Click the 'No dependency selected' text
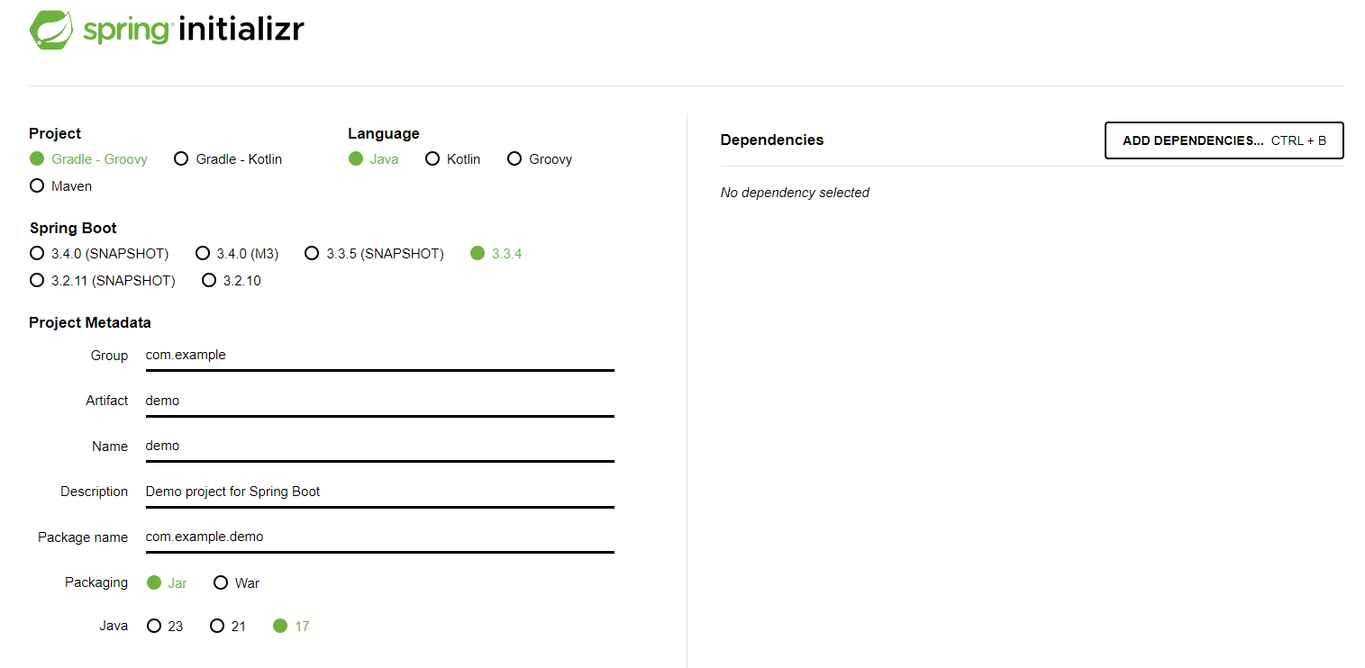This screenshot has height=668, width=1365. coord(795,193)
